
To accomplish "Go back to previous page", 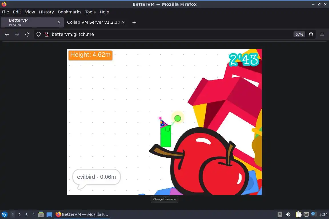I will tap(7, 35).
